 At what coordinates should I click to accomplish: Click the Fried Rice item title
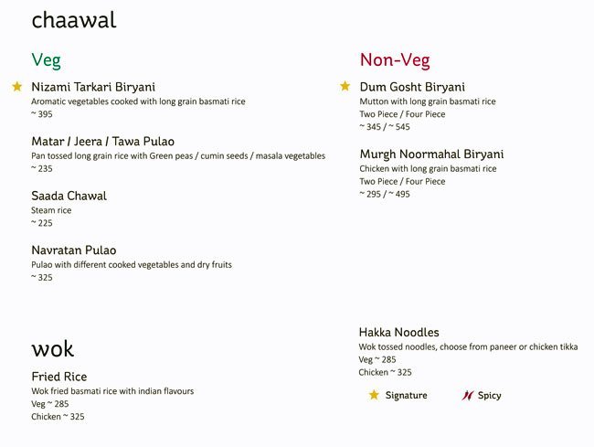(59, 377)
